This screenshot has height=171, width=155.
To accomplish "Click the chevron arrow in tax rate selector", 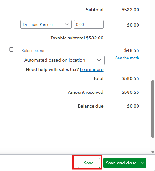I will pyautogui.click(x=99, y=60).
